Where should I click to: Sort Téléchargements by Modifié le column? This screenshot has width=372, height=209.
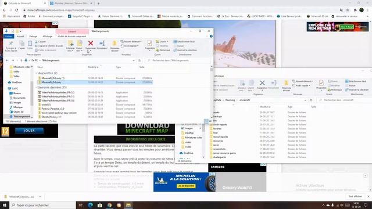pyautogui.click(x=93, y=67)
